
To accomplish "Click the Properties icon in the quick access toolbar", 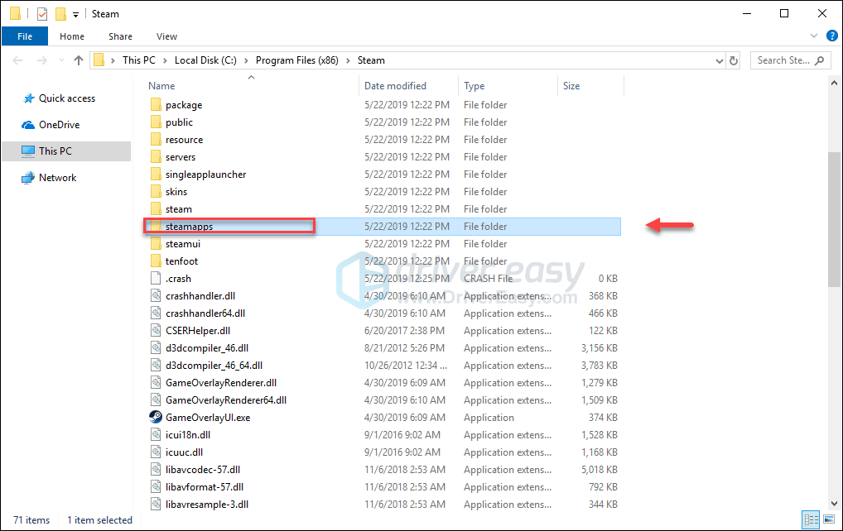I will (x=42, y=14).
